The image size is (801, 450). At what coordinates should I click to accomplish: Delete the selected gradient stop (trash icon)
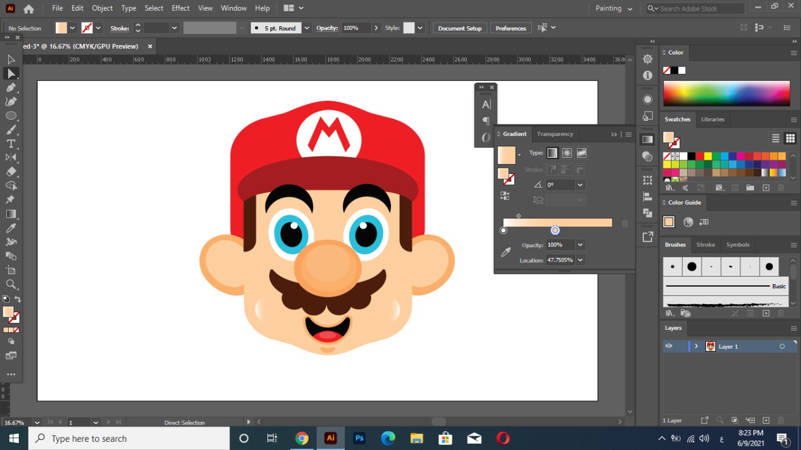click(x=625, y=224)
